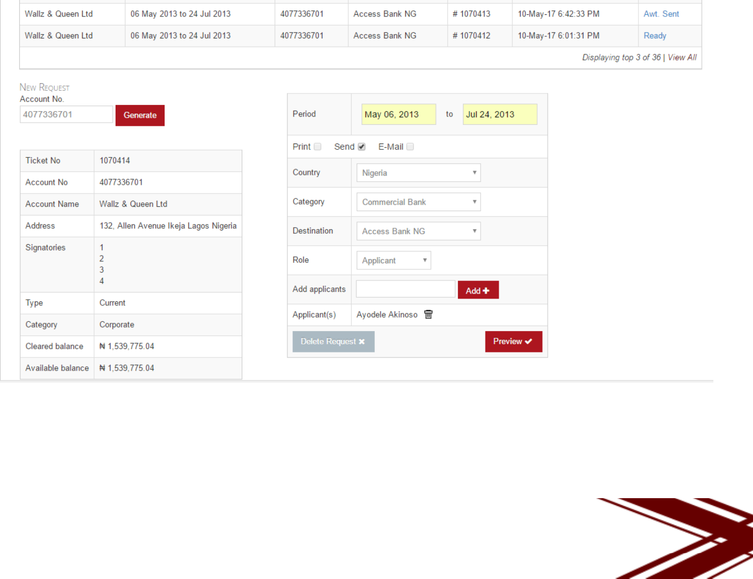This screenshot has width=753, height=579.
Task: Click Account Name value Wallz & Queen Ltd
Action: pos(133,204)
